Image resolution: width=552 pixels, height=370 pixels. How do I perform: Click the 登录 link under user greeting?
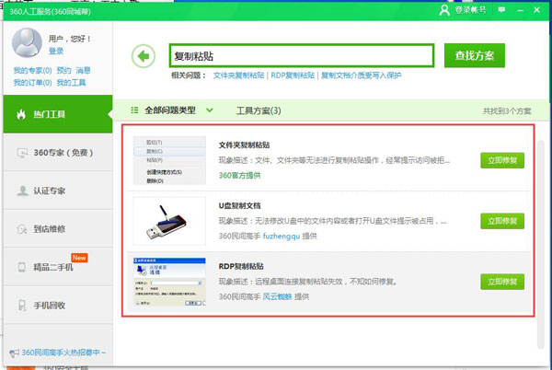click(x=56, y=51)
